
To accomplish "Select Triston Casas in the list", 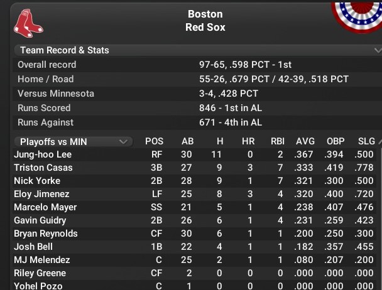I will (x=43, y=168).
